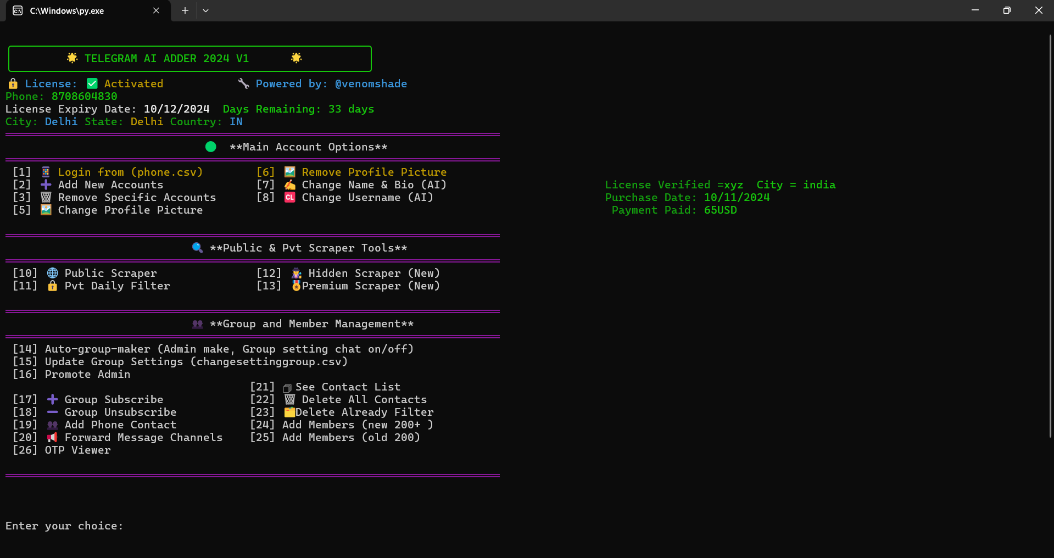Click the expiry date 10/12/2024
The image size is (1054, 558).
[177, 109]
